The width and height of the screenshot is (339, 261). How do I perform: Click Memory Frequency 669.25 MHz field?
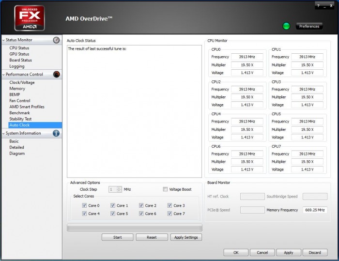click(x=315, y=210)
